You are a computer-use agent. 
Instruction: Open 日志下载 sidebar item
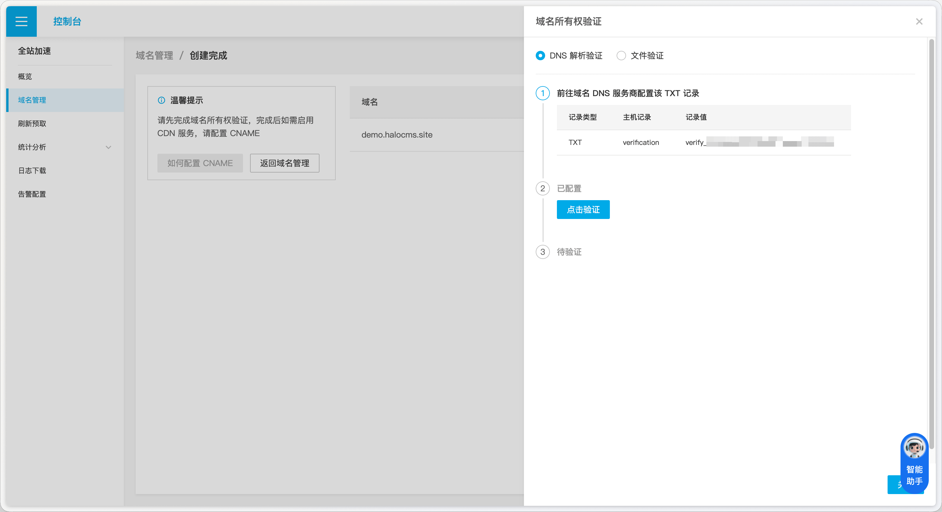click(x=32, y=171)
